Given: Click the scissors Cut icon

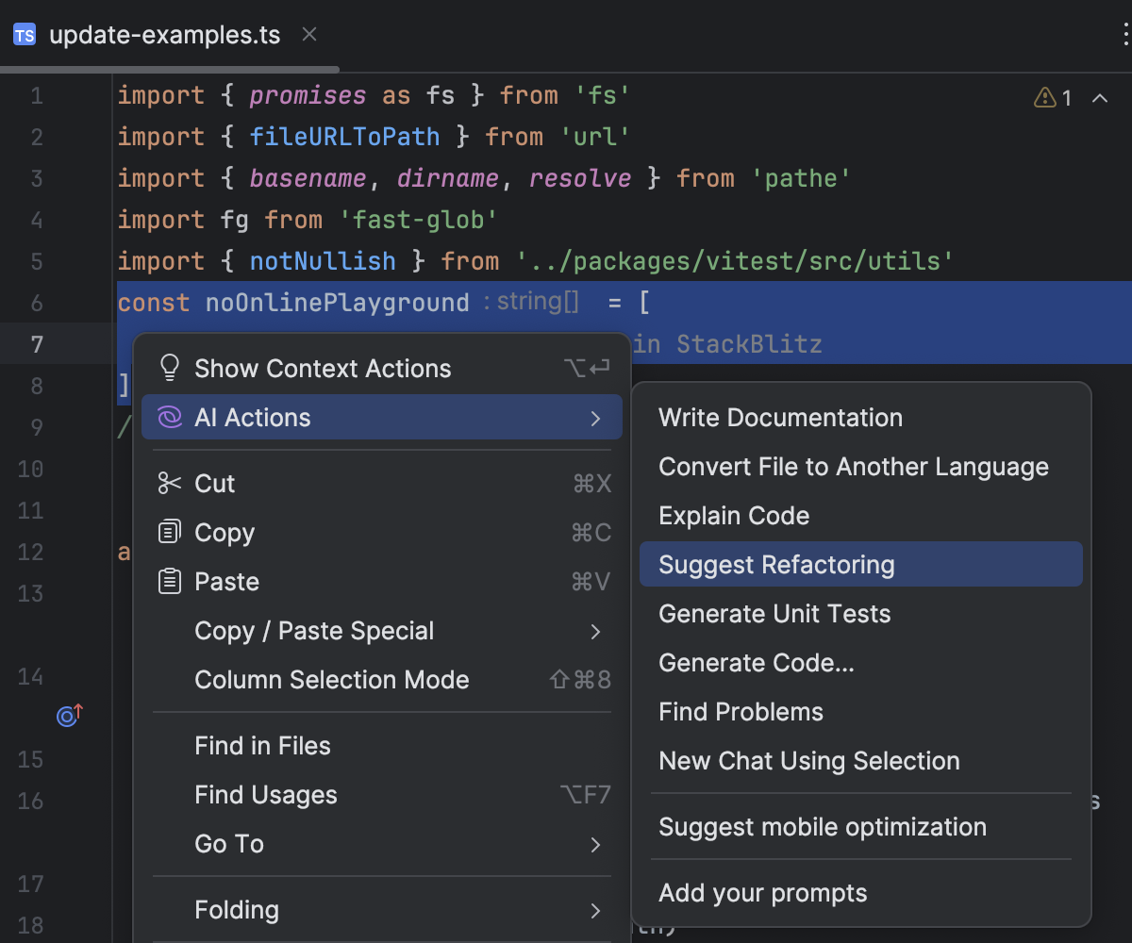Looking at the screenshot, I should (170, 484).
